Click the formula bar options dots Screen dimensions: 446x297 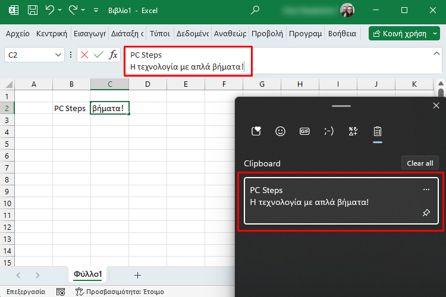tap(71, 55)
